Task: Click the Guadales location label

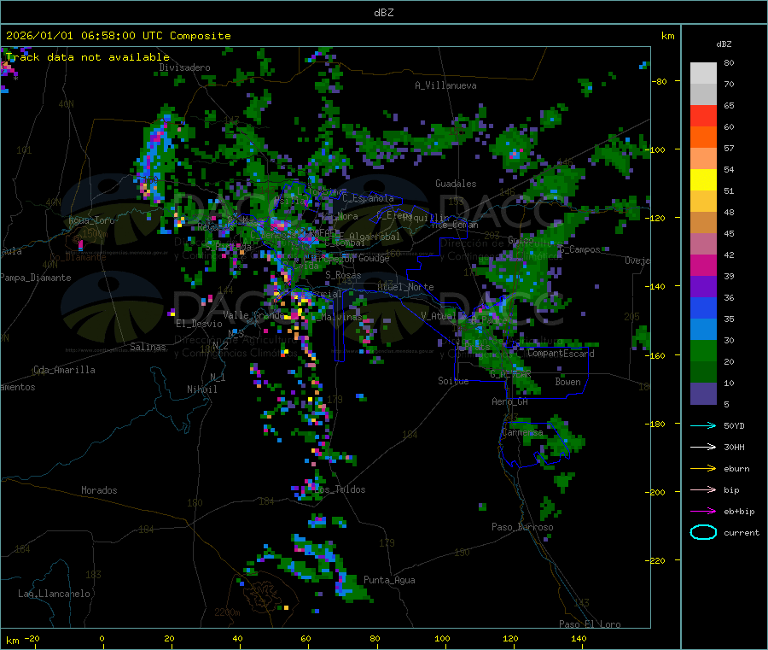Action: click(456, 184)
